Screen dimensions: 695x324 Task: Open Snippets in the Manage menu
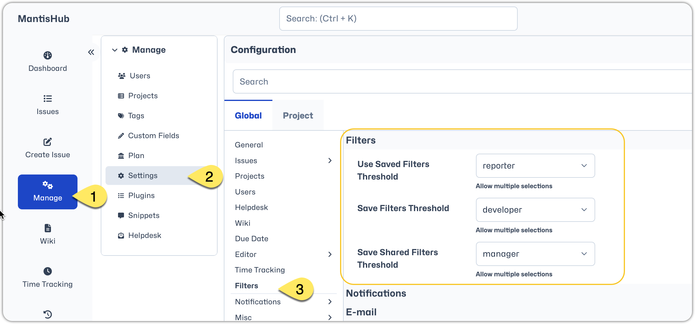pos(144,216)
